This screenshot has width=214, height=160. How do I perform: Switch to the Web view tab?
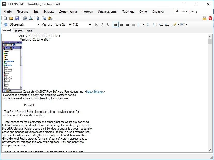click(29, 31)
